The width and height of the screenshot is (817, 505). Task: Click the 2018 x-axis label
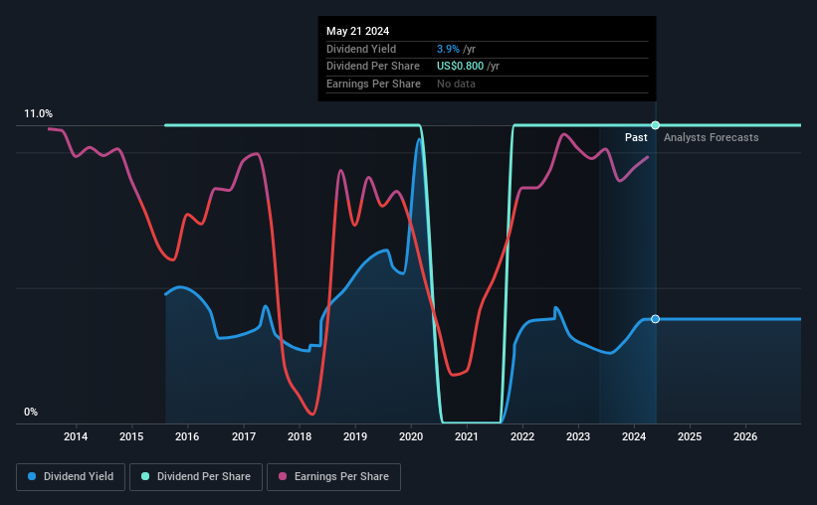[x=300, y=436]
